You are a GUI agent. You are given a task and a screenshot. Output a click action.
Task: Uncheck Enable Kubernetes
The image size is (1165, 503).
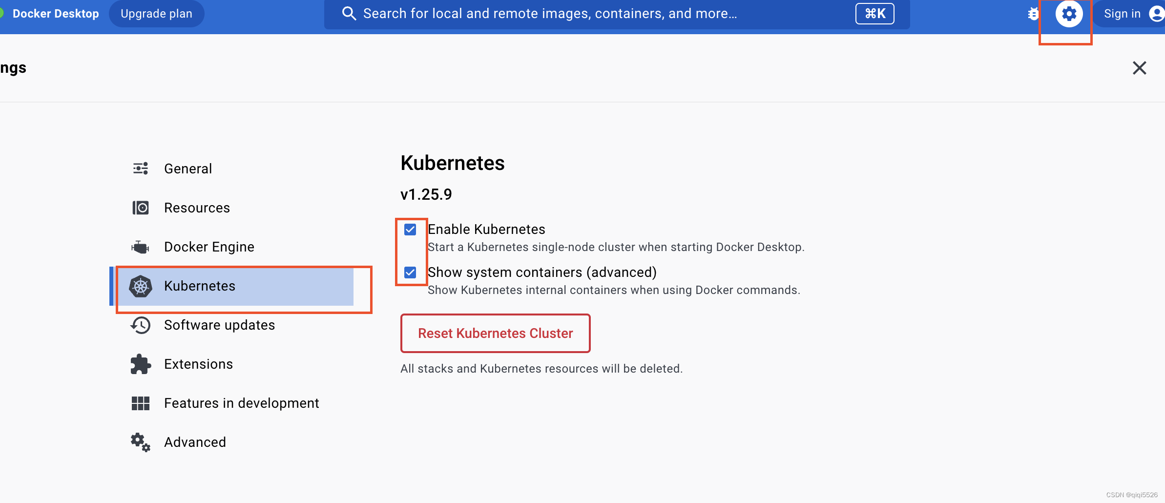pyautogui.click(x=411, y=230)
